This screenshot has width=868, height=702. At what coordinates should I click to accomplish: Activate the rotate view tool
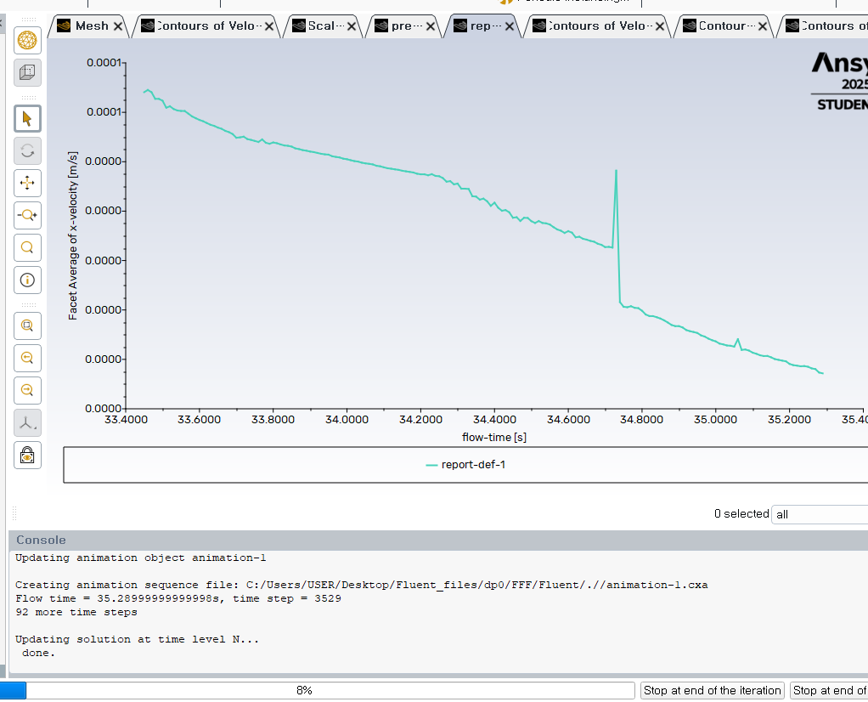point(27,150)
